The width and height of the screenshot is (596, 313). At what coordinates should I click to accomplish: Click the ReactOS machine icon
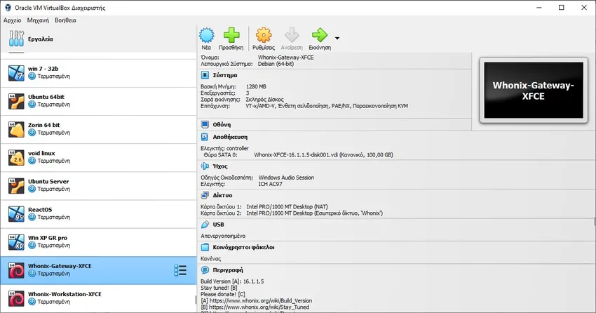coord(16,214)
